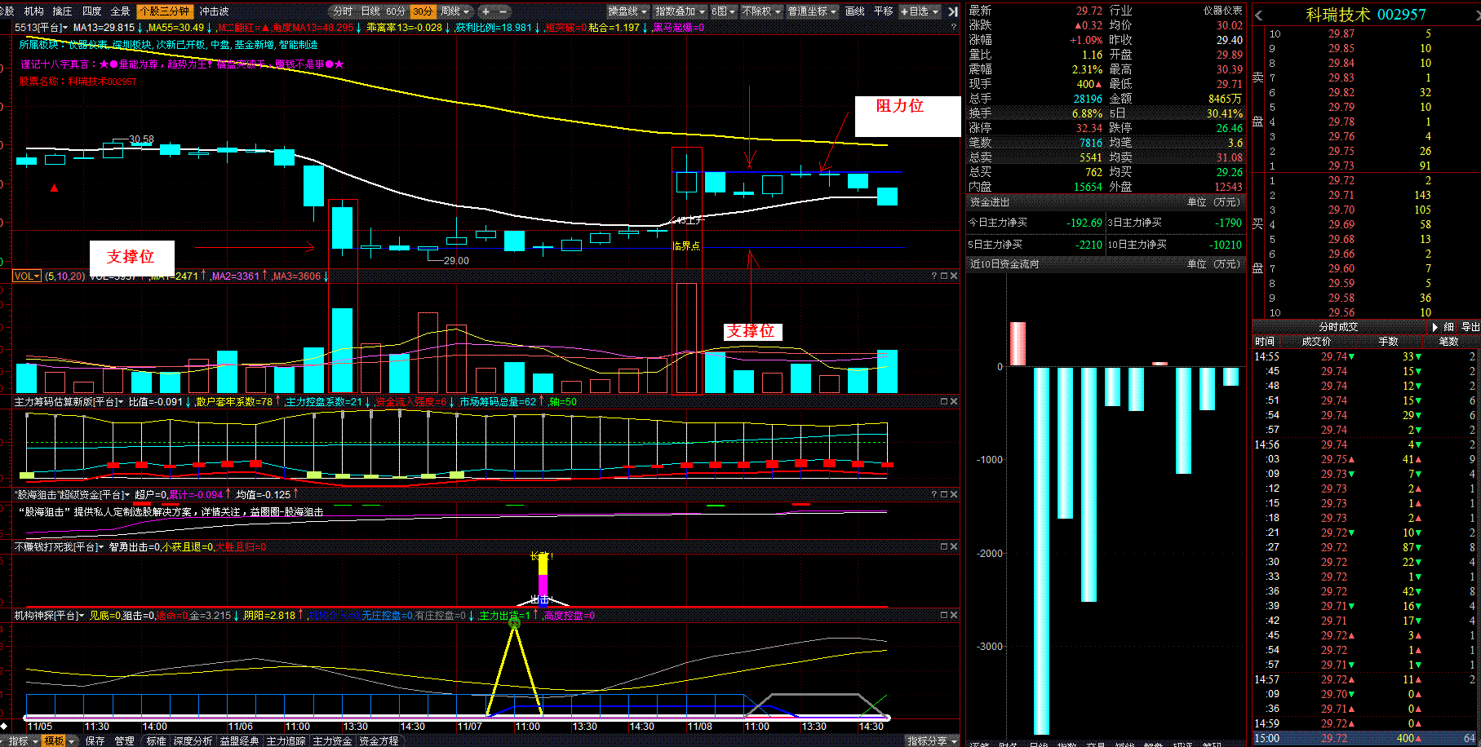The width and height of the screenshot is (1481, 747).
Task: Switch to the 擒庄 tab
Action: coord(62,11)
